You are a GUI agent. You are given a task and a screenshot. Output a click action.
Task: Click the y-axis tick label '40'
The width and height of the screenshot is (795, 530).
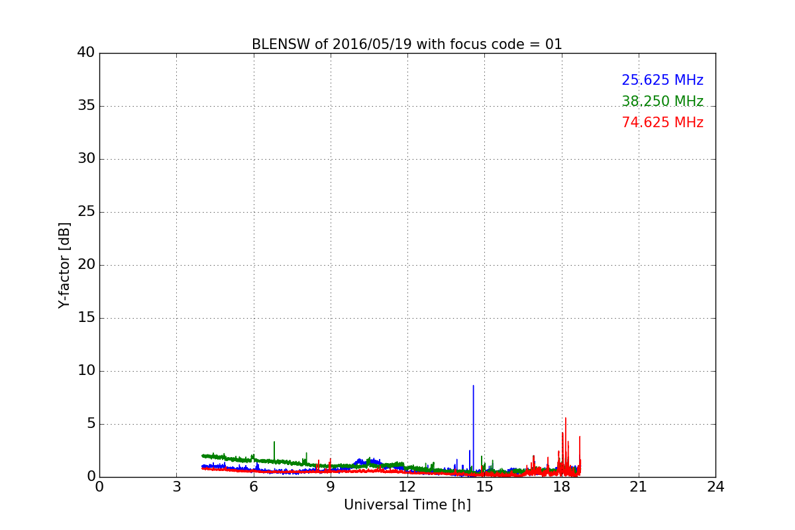[86, 53]
